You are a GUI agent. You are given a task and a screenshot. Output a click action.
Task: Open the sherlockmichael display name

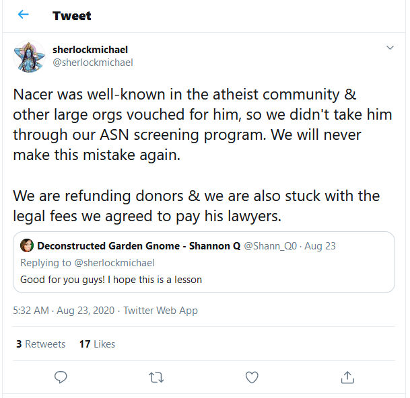[90, 50]
